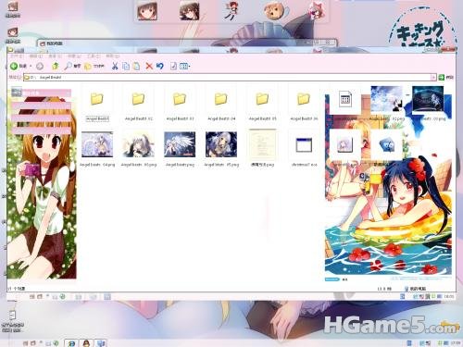Click the Paste clipboard icon
Image resolution: width=463 pixels, height=347 pixels.
click(x=136, y=66)
